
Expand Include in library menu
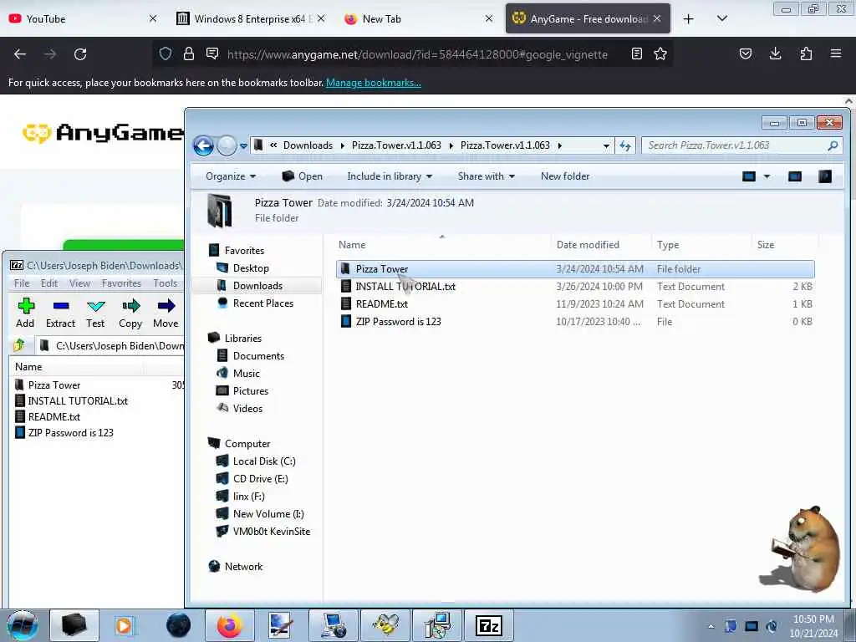(x=390, y=176)
